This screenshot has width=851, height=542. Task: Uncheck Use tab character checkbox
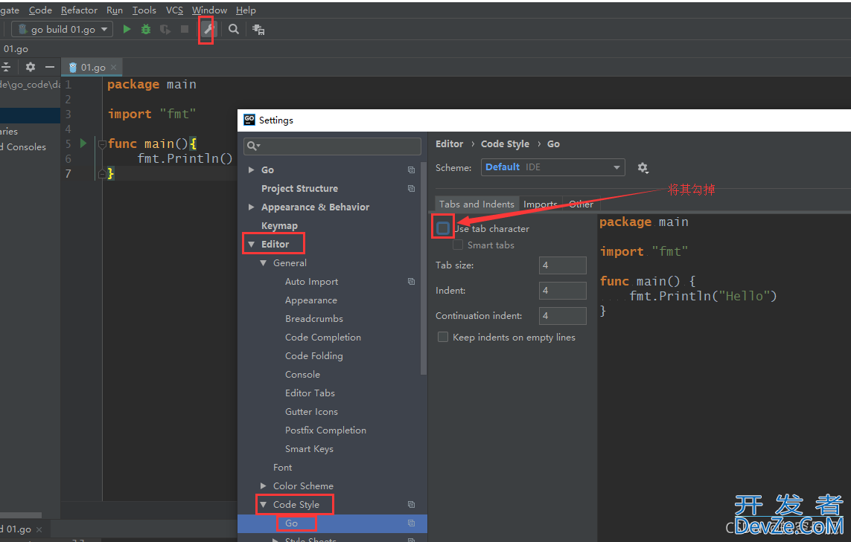coord(443,228)
